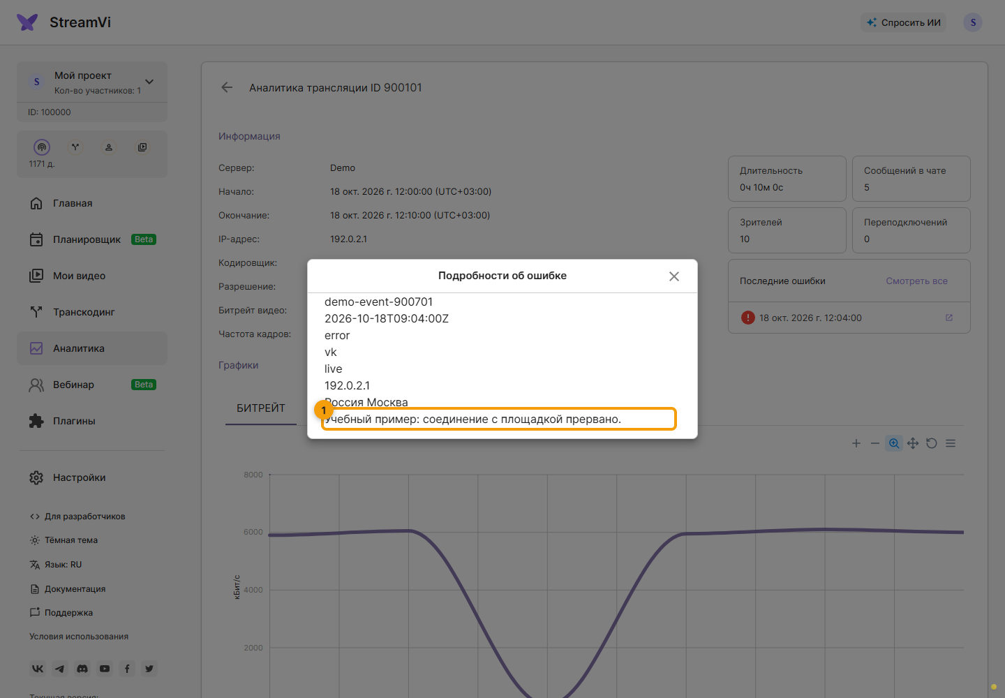Open the Смотреть все errors link
Viewport: 1005px width, 698px height.
click(916, 281)
